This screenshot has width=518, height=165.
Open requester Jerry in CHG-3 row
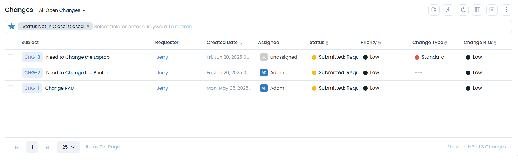162,57
